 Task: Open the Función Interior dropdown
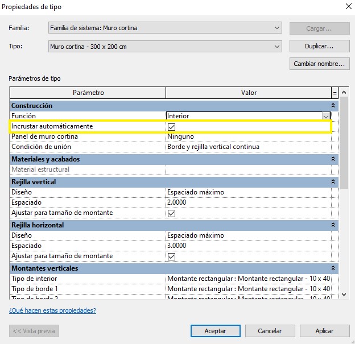325,116
